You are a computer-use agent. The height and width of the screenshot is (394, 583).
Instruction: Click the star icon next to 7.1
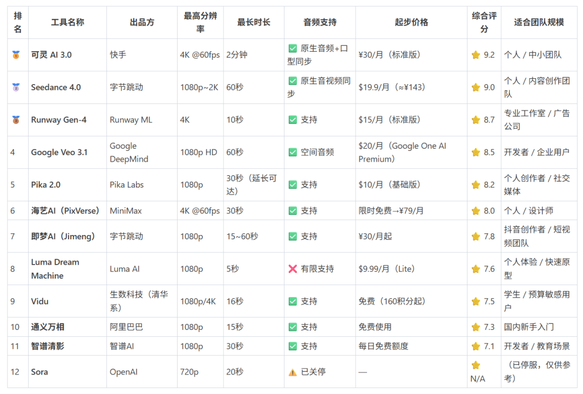[x=476, y=347]
